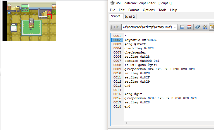Click the setflag 0x828 text on line 0017
The width and height of the screenshot is (214, 130).
point(137,102)
